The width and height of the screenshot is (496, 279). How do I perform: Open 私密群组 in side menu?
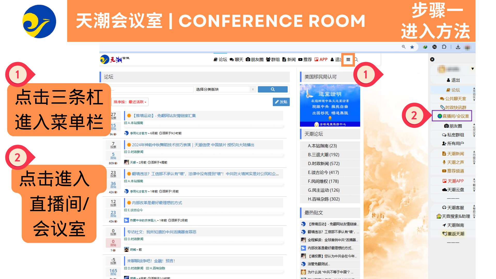point(453,135)
